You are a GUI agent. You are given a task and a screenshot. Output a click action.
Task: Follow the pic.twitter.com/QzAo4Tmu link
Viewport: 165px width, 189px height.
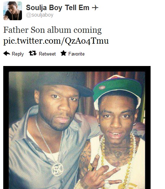coord(56,41)
